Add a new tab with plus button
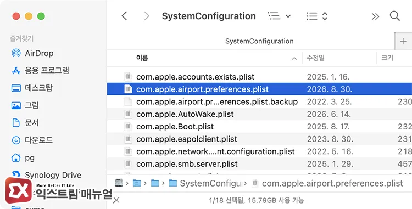412x209 pixels. pos(403,41)
